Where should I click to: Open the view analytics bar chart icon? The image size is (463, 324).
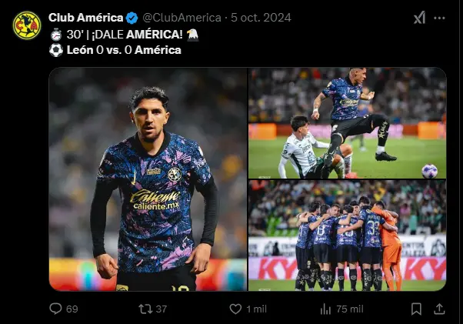click(325, 309)
